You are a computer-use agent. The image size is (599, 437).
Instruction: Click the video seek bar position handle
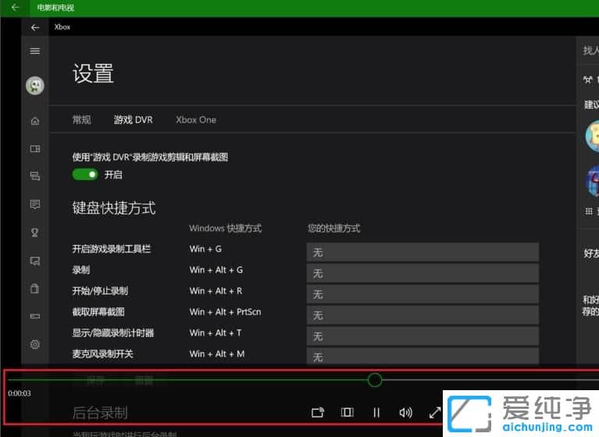(375, 380)
